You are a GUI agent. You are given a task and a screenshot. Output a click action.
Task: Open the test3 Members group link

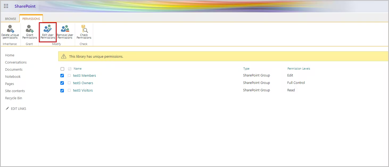(x=84, y=75)
